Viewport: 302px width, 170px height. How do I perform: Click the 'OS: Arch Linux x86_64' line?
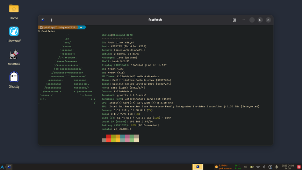point(118,43)
